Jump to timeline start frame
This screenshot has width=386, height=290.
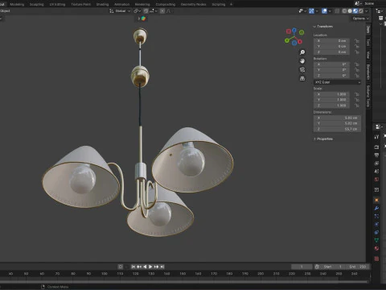(133, 267)
